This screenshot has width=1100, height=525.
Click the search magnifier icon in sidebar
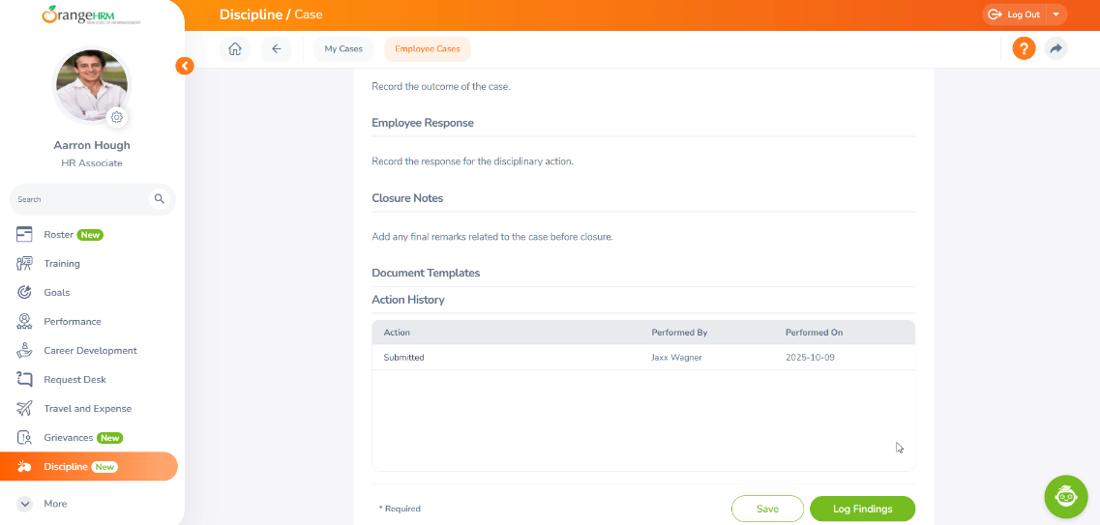click(x=159, y=199)
